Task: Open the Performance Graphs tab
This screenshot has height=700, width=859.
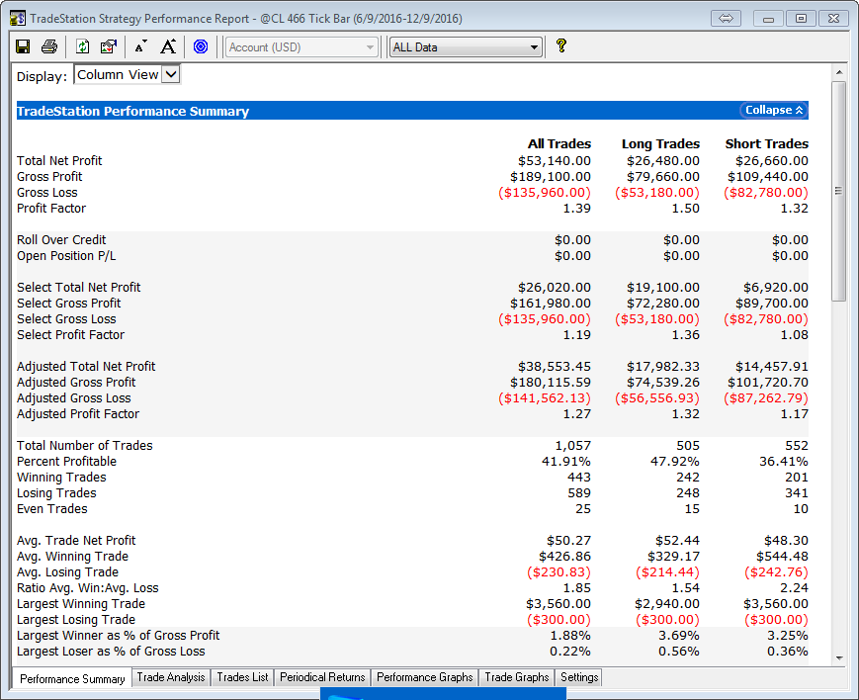Action: pos(425,677)
